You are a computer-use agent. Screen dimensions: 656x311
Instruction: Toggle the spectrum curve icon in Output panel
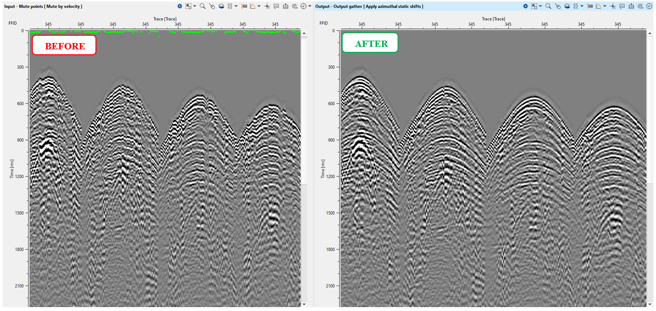598,6
